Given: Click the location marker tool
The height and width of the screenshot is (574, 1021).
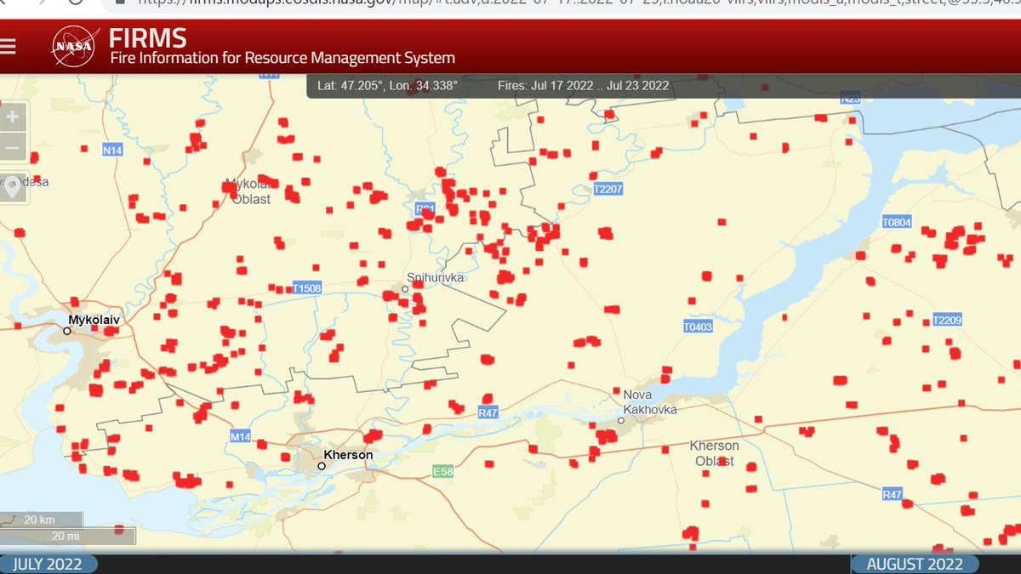Looking at the screenshot, I should point(13,188).
